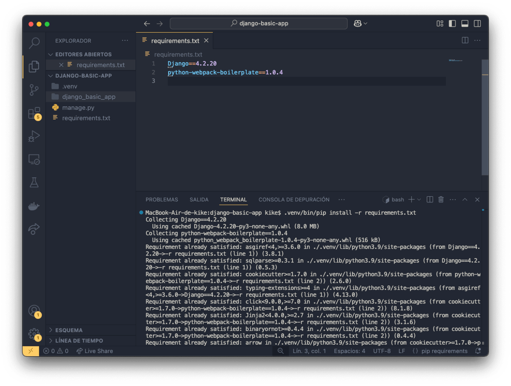Click the django-basic-app command center search

click(258, 24)
